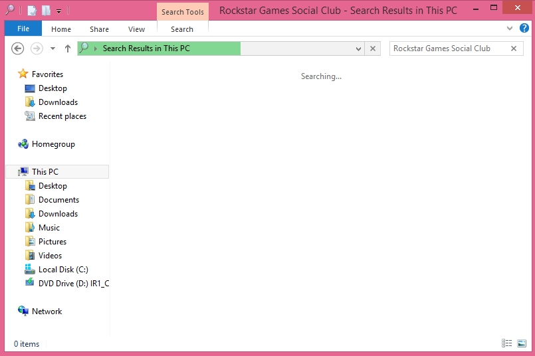Select Homegroup in the navigation pane
Image resolution: width=535 pixels, height=356 pixels.
(x=53, y=144)
